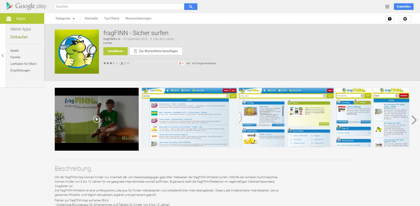This screenshot has height=206, width=420.
Task: Click the star rating display
Action: click(x=111, y=63)
